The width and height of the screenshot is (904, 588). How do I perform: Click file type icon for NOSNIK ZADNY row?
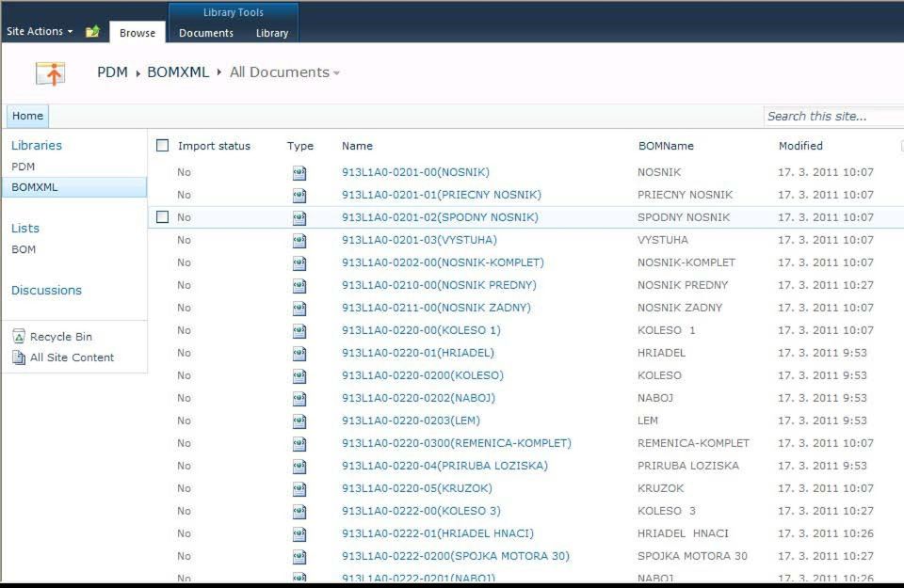299,308
